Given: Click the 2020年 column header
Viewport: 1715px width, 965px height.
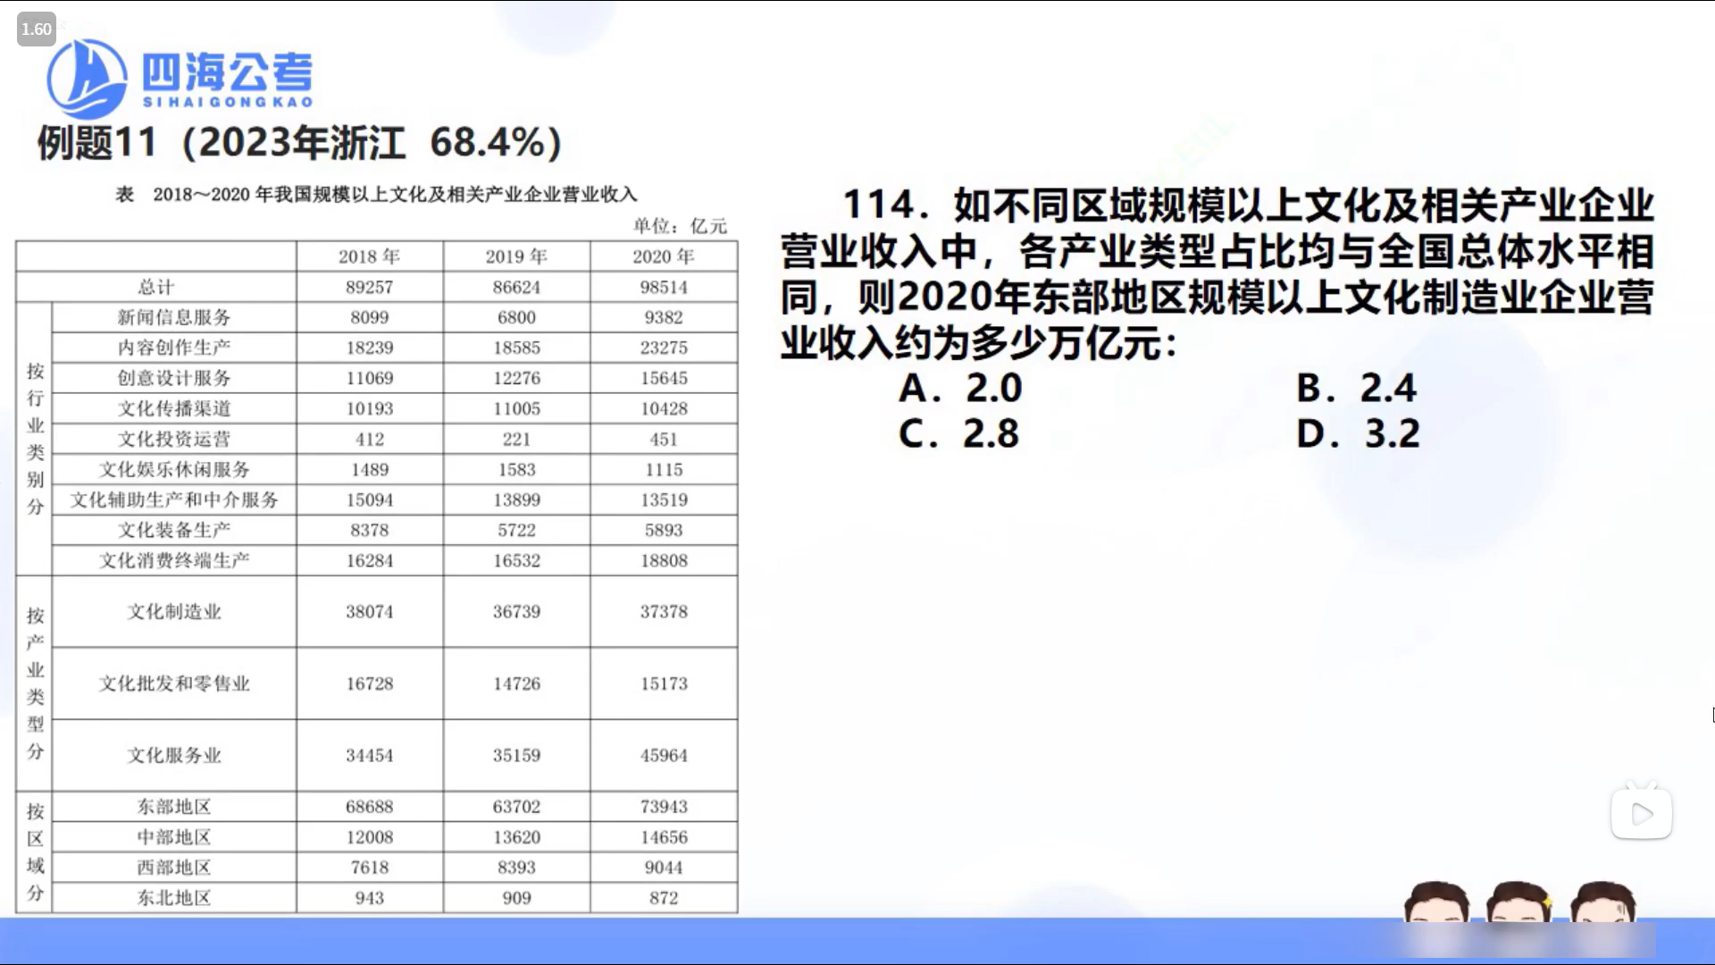Looking at the screenshot, I should (663, 256).
